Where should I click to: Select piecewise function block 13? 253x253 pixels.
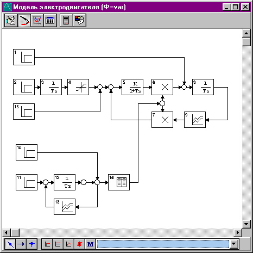tap(65, 207)
